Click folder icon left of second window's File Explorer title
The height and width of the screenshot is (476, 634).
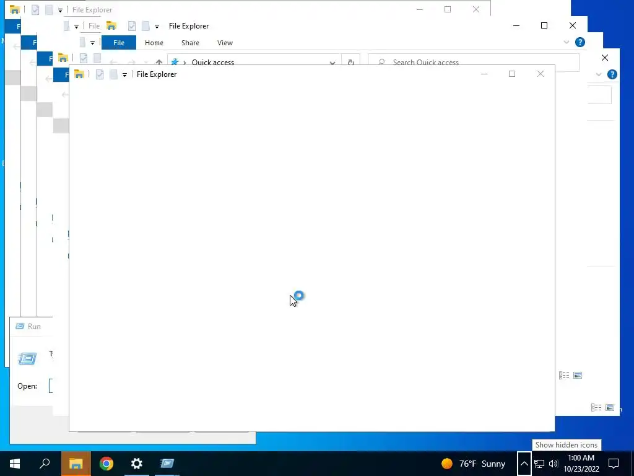[x=111, y=26]
